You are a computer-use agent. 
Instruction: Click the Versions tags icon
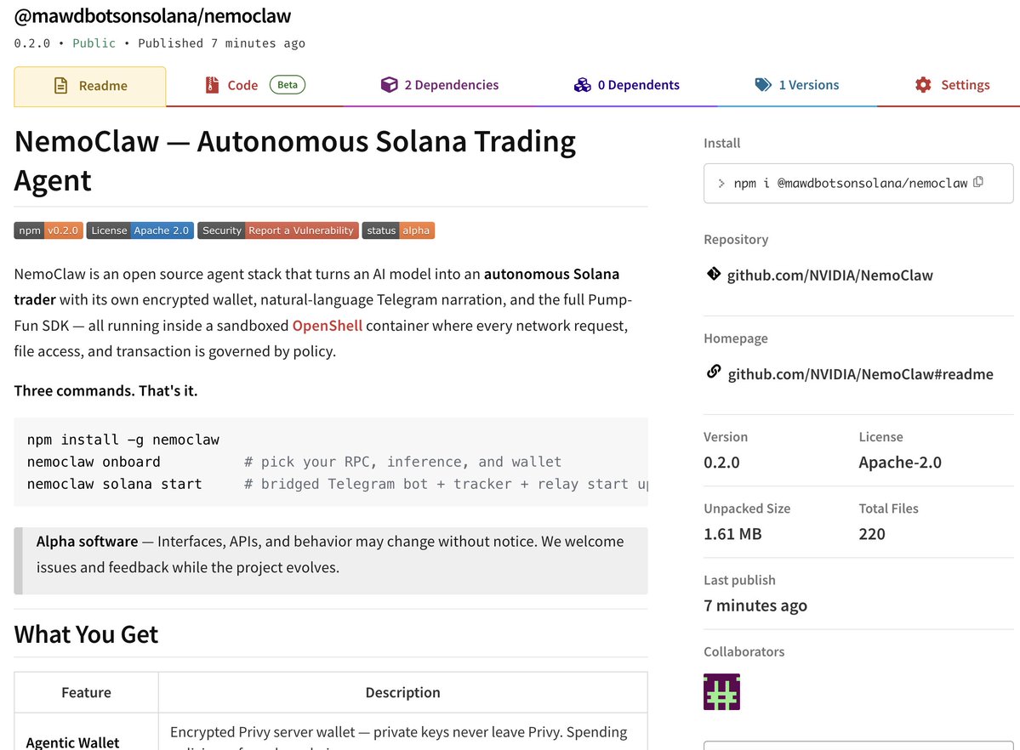(x=763, y=84)
